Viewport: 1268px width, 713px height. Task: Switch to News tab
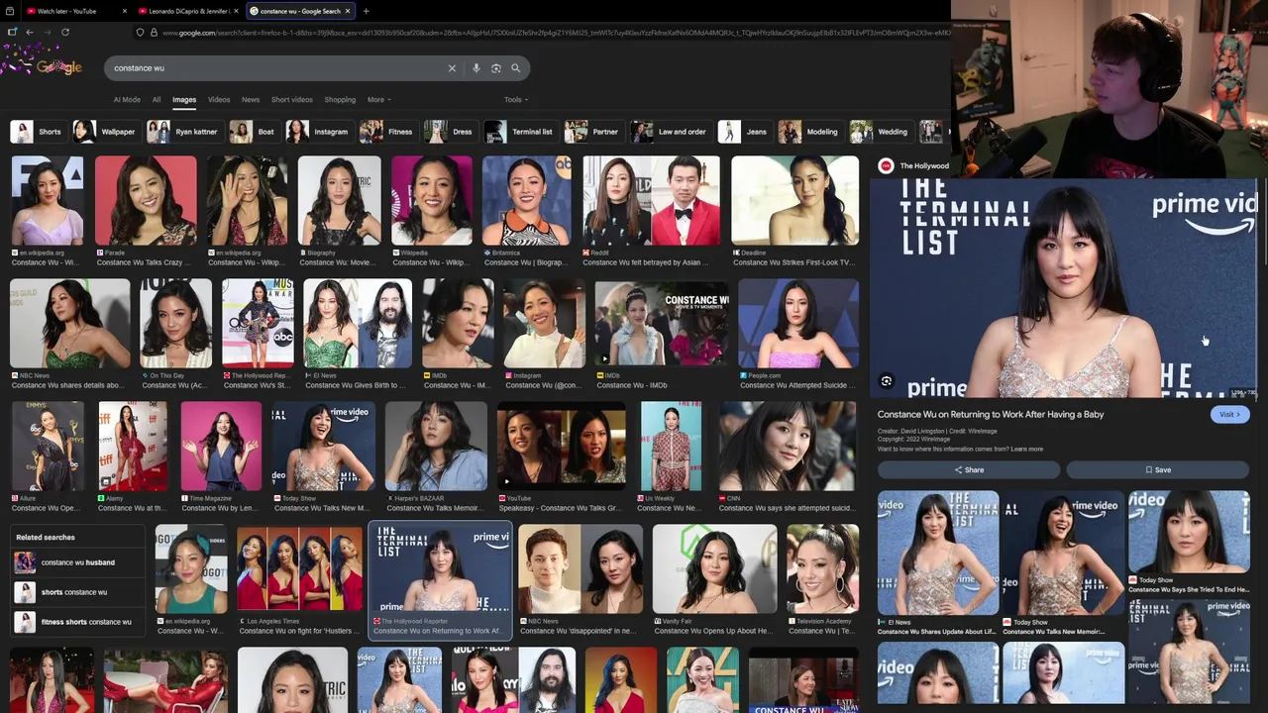[x=251, y=100]
